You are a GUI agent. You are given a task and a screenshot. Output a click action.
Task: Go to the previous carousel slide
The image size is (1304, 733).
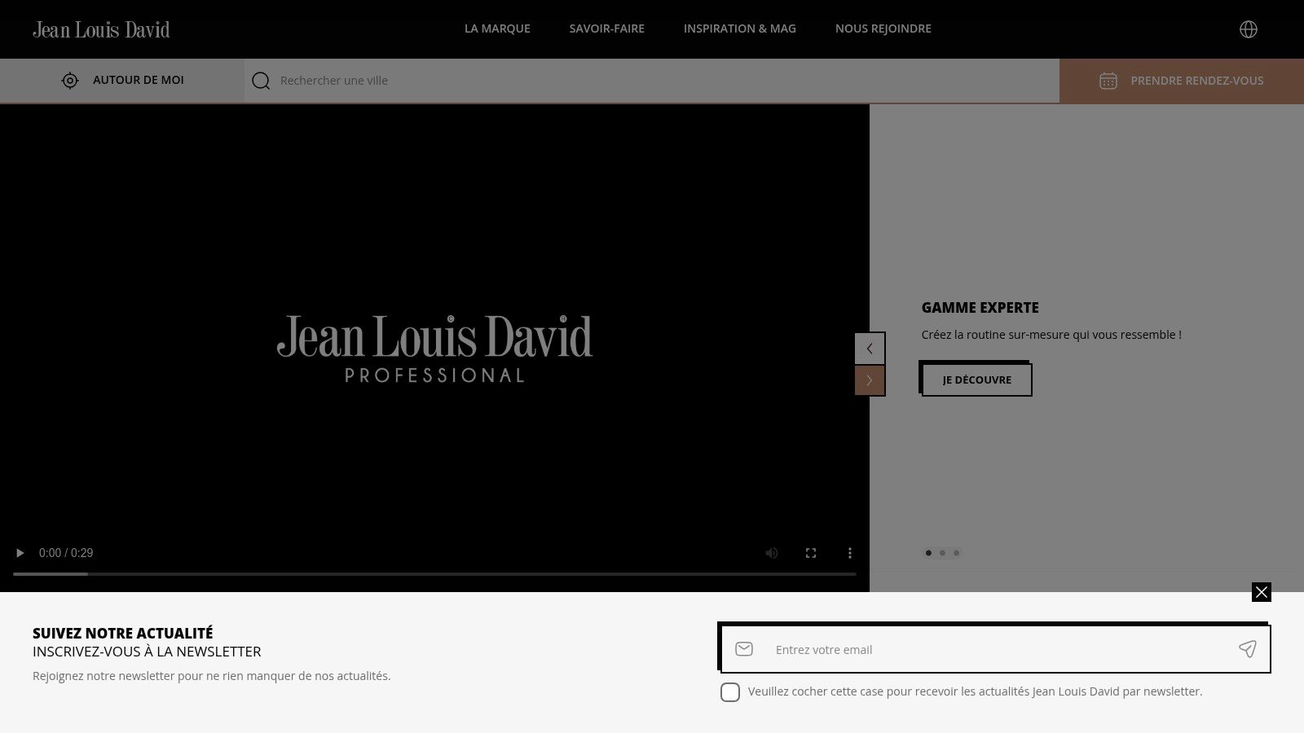(870, 349)
